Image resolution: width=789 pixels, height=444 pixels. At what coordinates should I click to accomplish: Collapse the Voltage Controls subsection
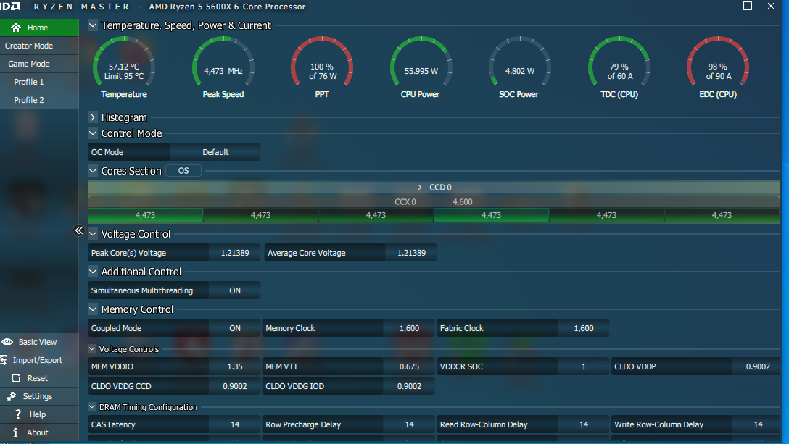click(91, 349)
